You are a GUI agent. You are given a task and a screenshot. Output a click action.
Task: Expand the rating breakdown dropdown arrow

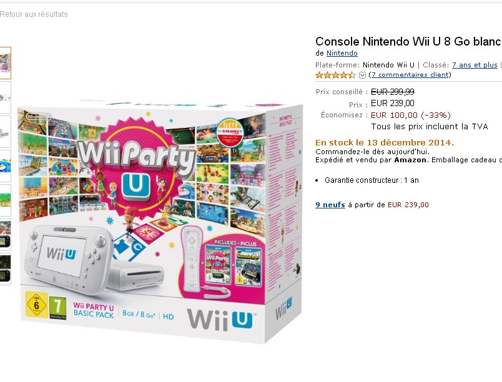click(362, 75)
